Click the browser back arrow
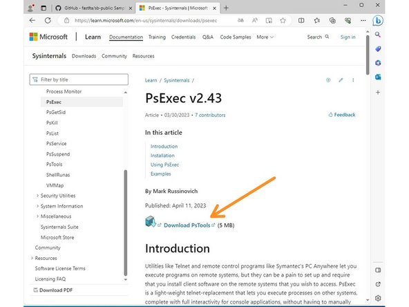The width and height of the screenshot is (409, 307). pos(32,20)
